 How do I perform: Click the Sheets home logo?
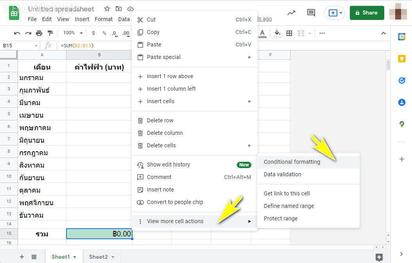click(14, 13)
